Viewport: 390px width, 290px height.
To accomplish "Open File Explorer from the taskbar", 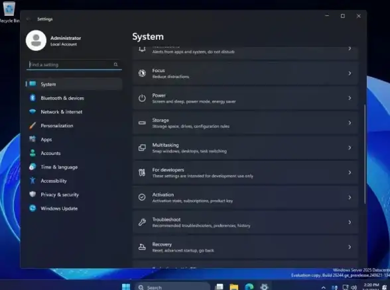I will tap(233, 287).
